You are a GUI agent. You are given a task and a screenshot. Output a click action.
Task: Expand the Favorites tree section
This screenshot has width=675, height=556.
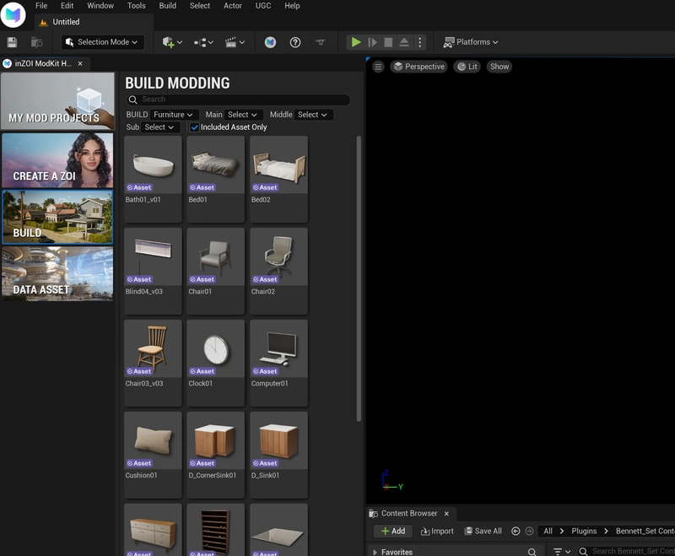(375, 552)
